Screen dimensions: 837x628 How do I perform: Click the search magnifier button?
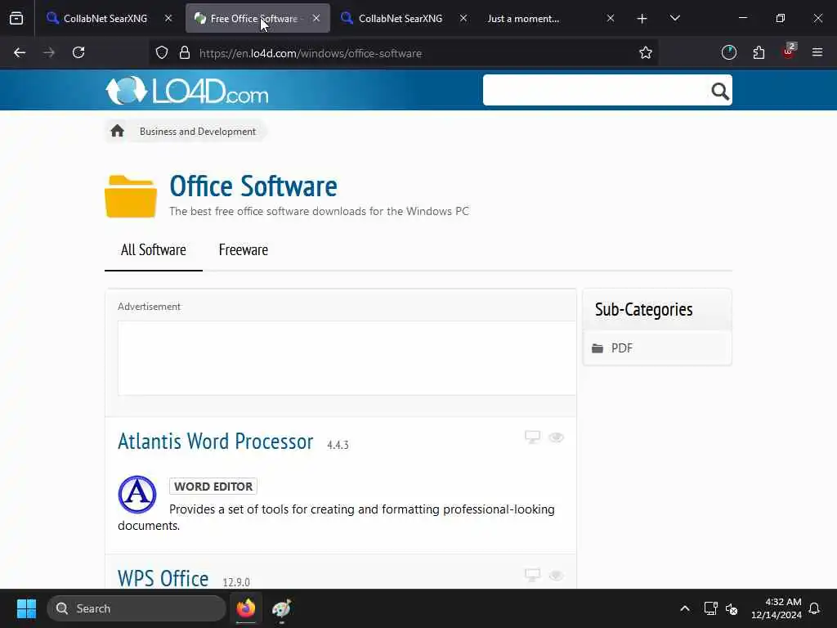(719, 92)
